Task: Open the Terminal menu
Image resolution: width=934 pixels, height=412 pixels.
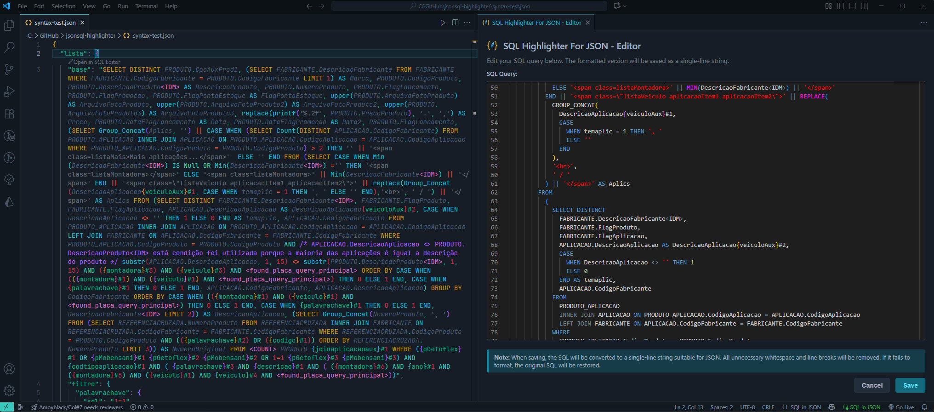Action: click(x=146, y=6)
